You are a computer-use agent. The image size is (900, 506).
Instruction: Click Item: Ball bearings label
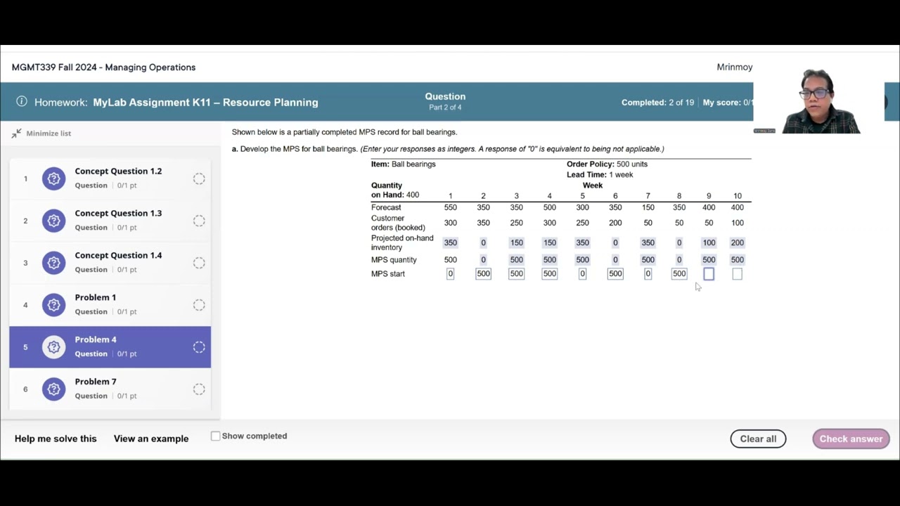point(404,164)
